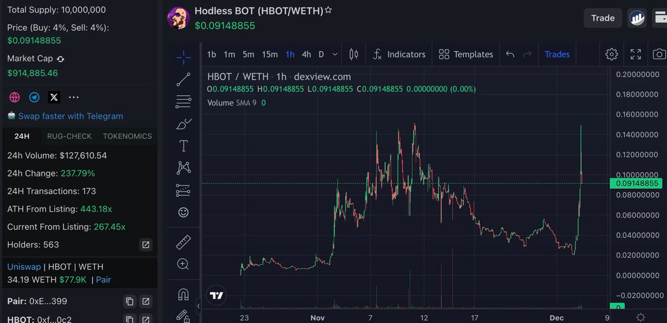The width and height of the screenshot is (667, 323).
Task: Switch to daily D timeframe
Action: tap(321, 54)
